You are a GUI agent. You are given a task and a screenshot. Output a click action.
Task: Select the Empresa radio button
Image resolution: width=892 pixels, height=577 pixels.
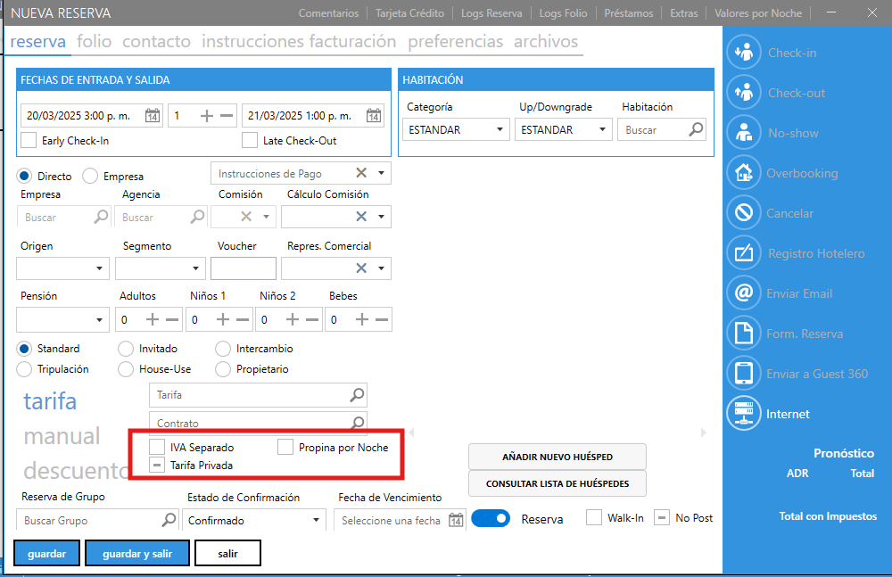(90, 177)
